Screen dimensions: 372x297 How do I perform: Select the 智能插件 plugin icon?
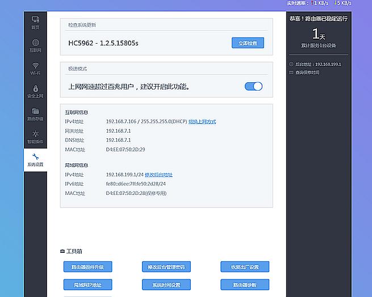tap(35, 134)
